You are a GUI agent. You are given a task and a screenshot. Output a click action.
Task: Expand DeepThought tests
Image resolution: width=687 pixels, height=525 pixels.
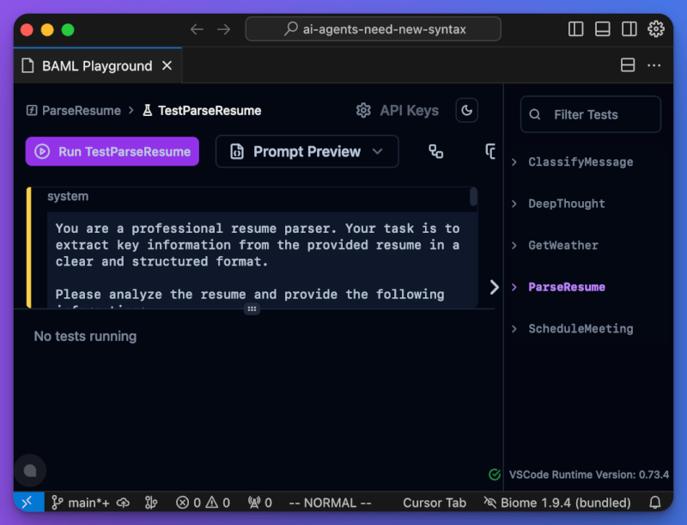pos(514,204)
